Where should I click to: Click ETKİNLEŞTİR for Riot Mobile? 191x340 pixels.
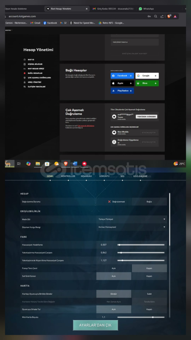[149, 133]
